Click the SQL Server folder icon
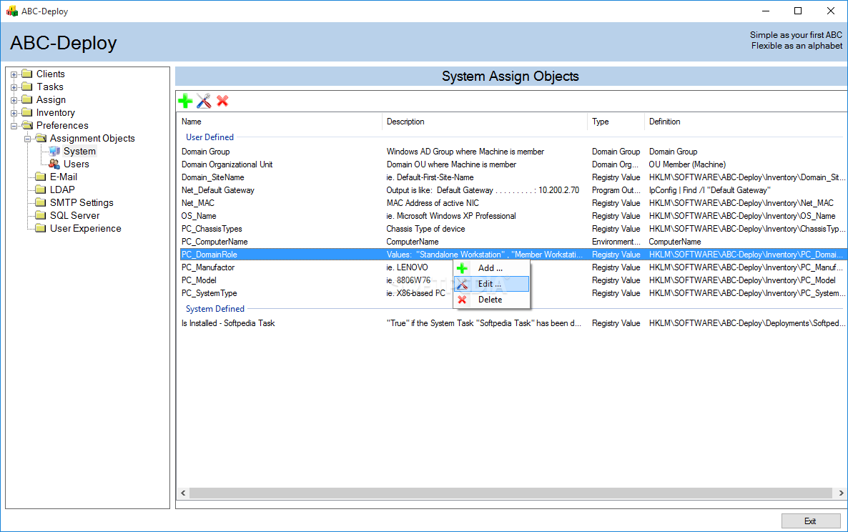The height and width of the screenshot is (532, 848). (41, 216)
